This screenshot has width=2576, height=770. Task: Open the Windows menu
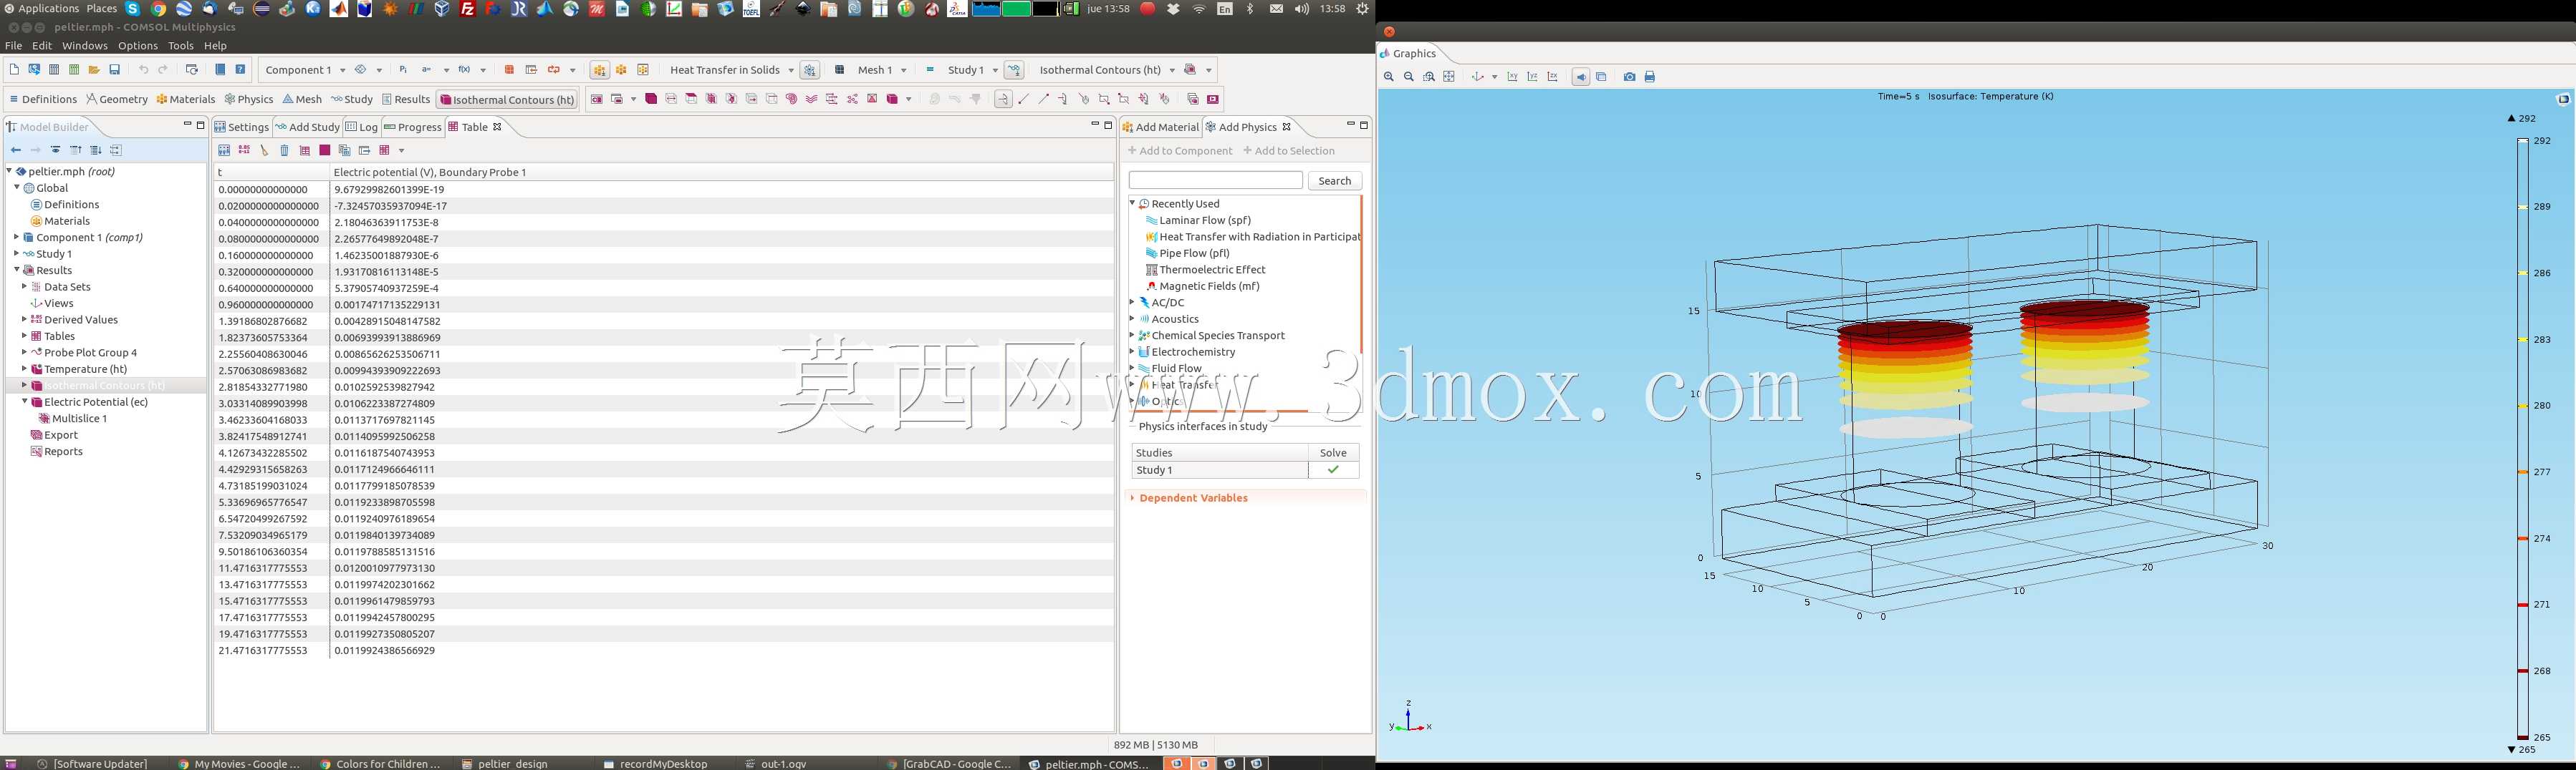[x=84, y=46]
